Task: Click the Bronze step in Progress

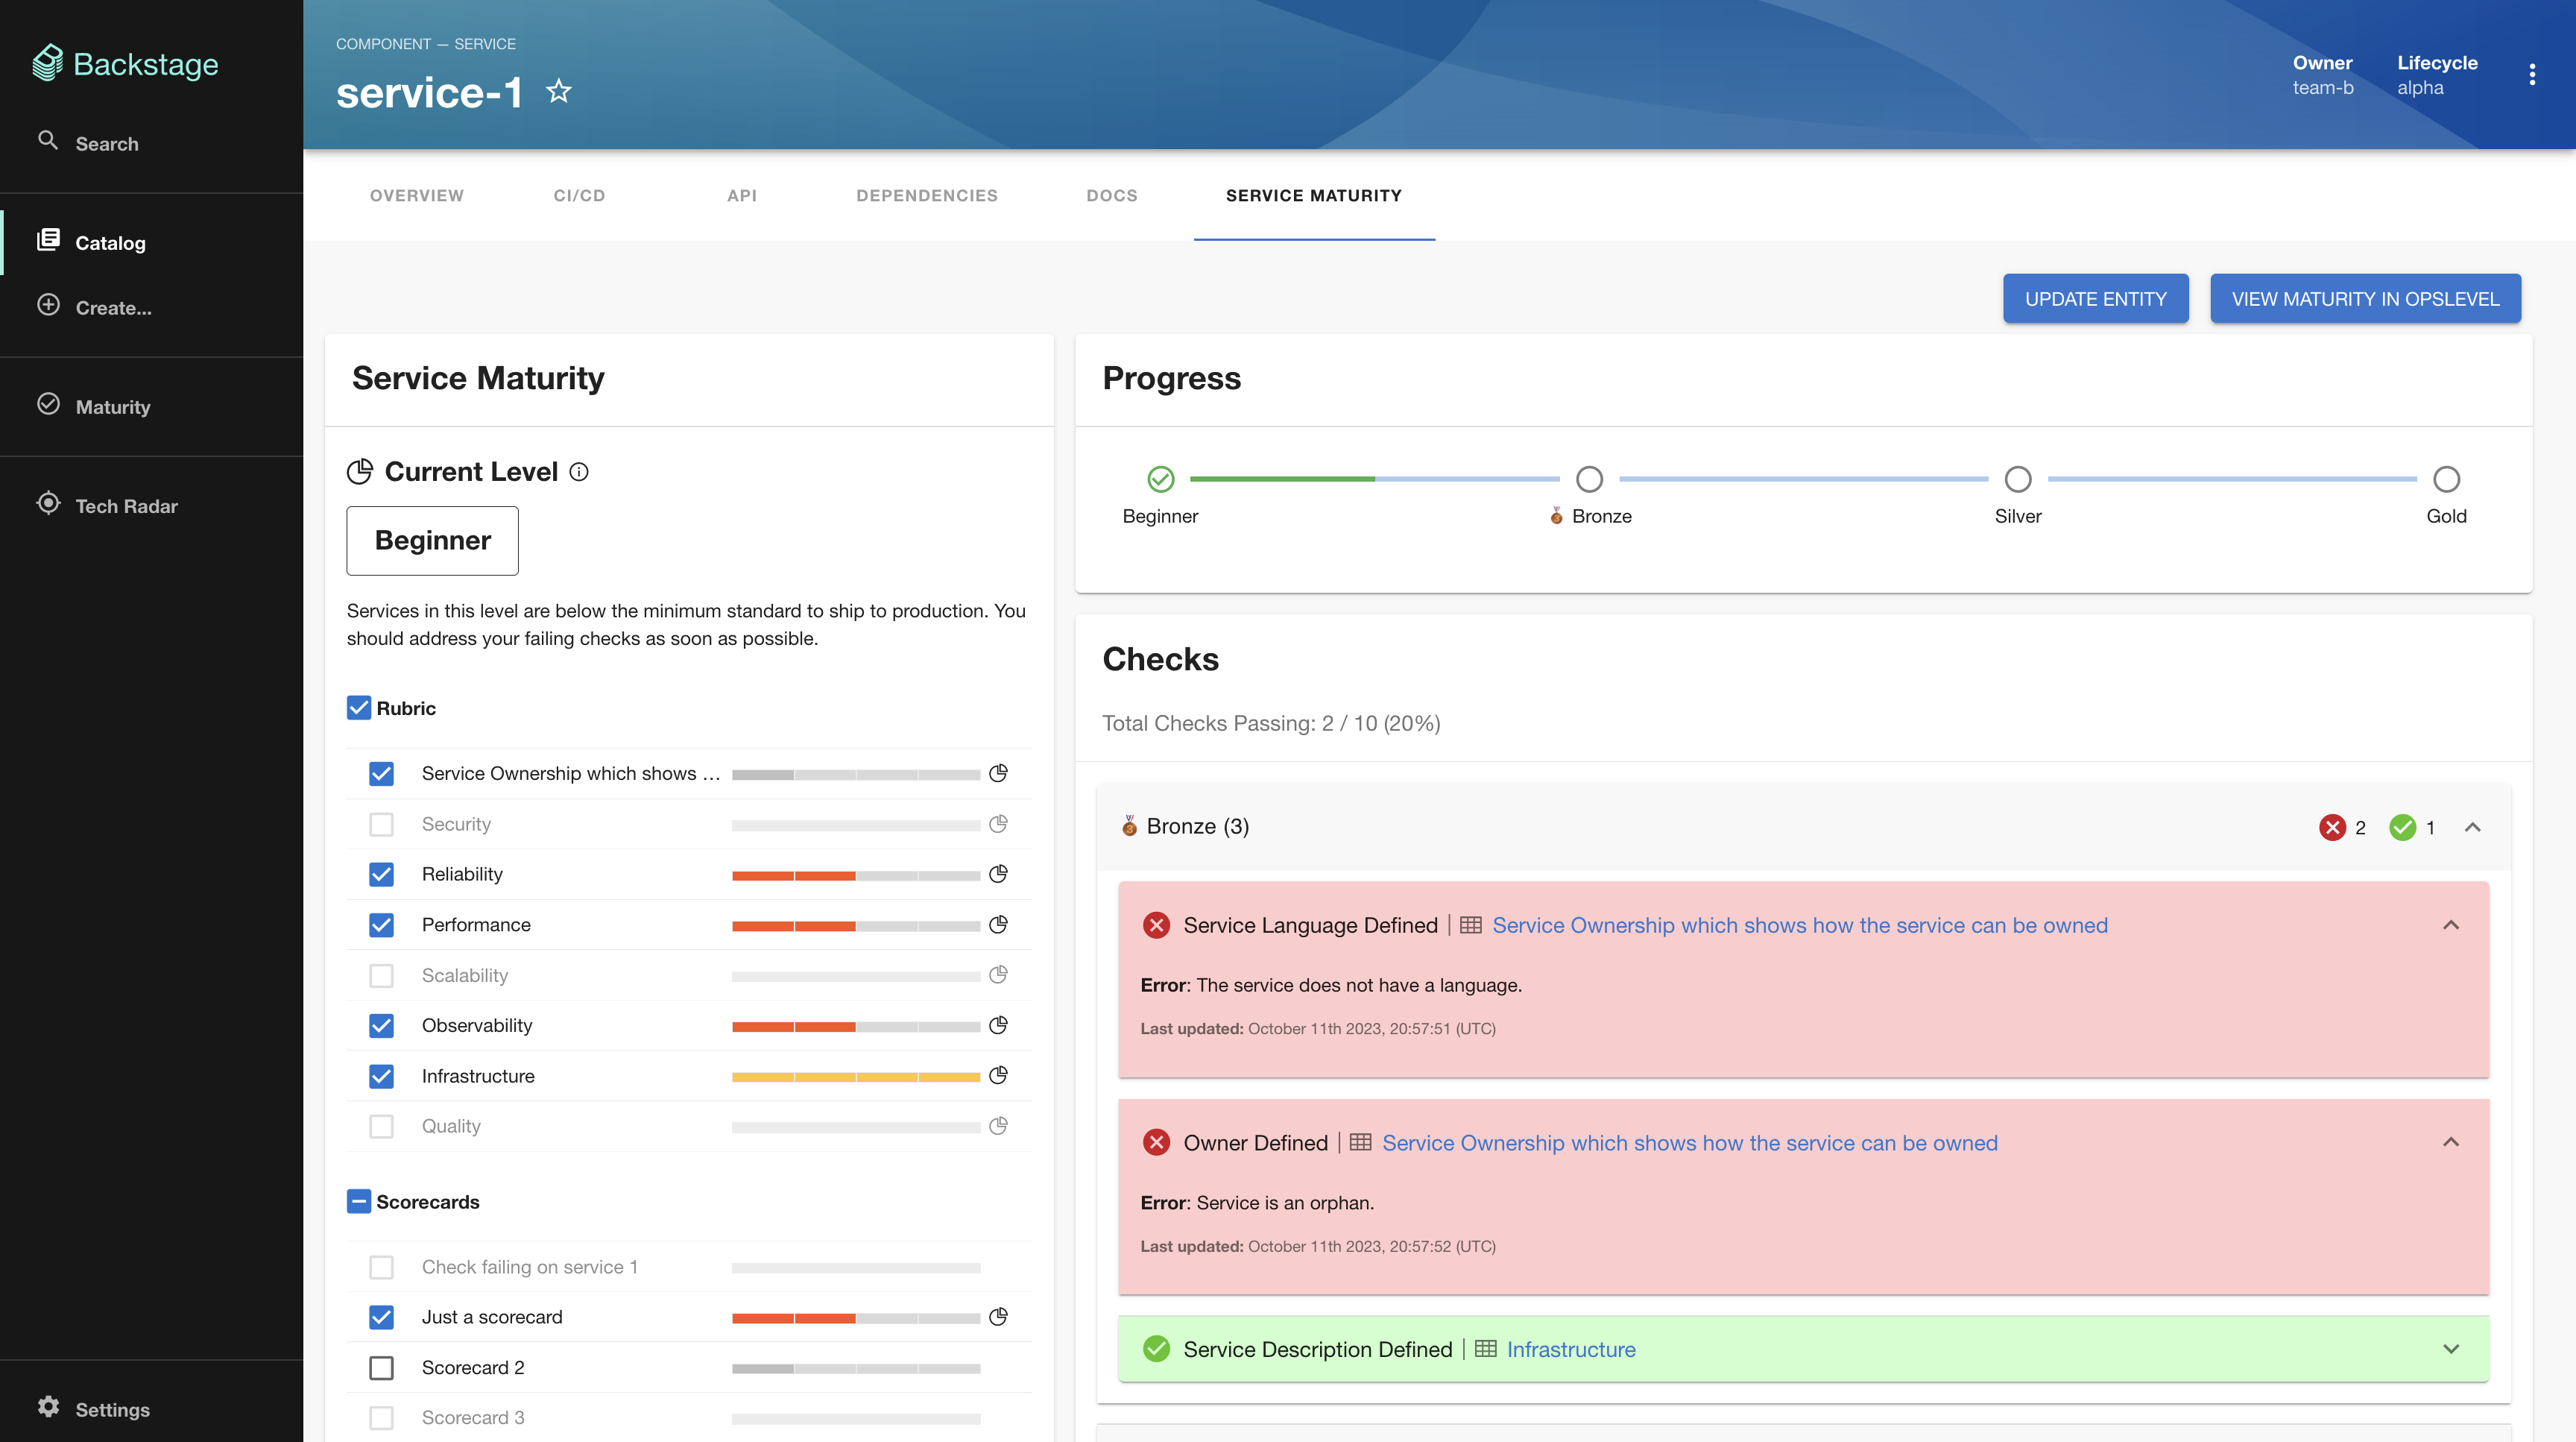Action: [x=1589, y=480]
